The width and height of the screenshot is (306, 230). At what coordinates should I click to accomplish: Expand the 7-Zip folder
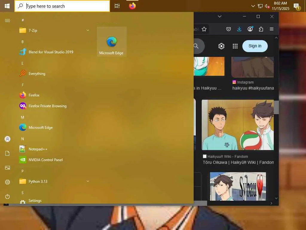(x=54, y=30)
